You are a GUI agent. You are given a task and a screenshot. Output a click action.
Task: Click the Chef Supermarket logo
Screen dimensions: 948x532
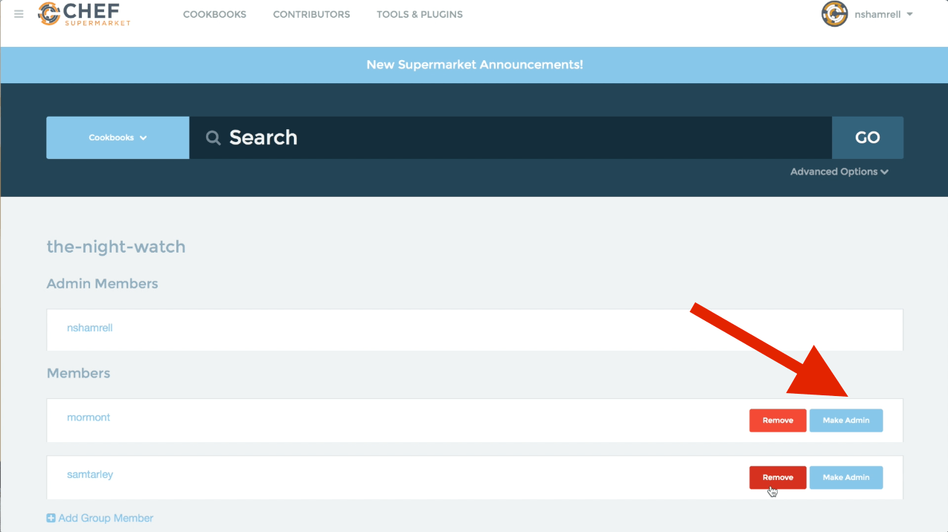[84, 14]
